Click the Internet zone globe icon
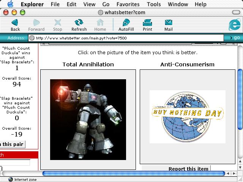The height and width of the screenshot is (182, 243). (x=11, y=179)
